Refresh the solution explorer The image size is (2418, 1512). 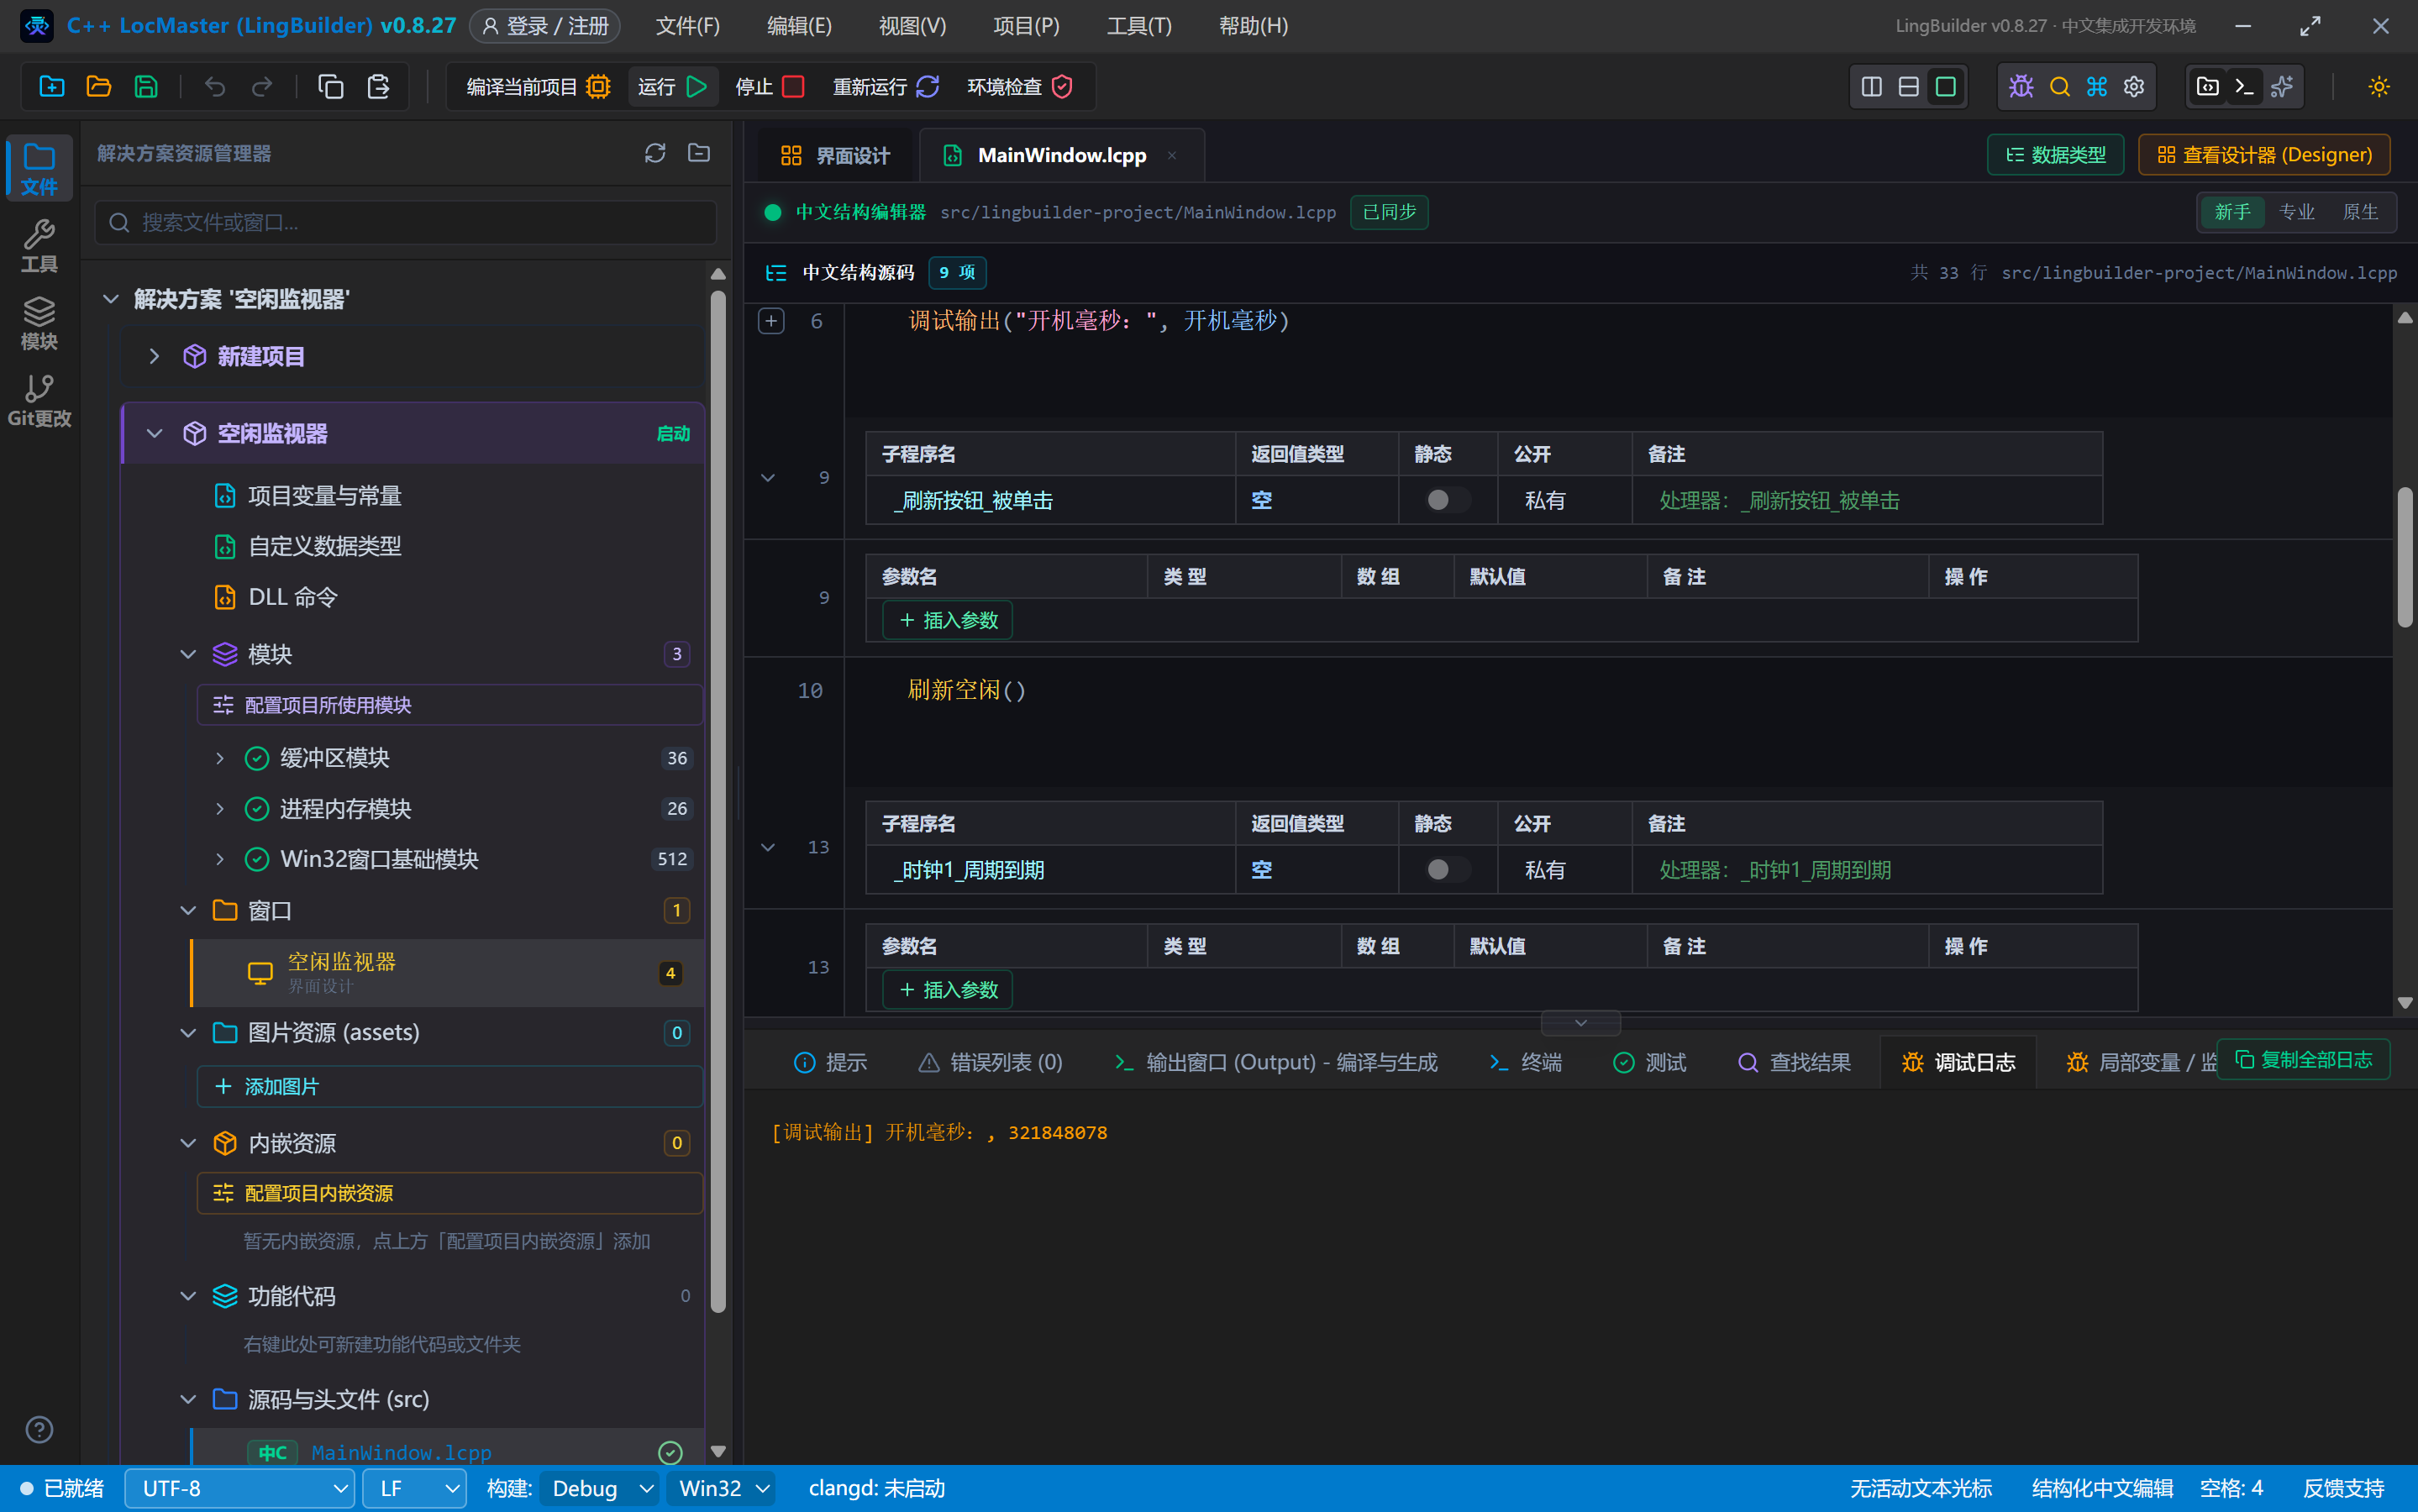tap(655, 153)
